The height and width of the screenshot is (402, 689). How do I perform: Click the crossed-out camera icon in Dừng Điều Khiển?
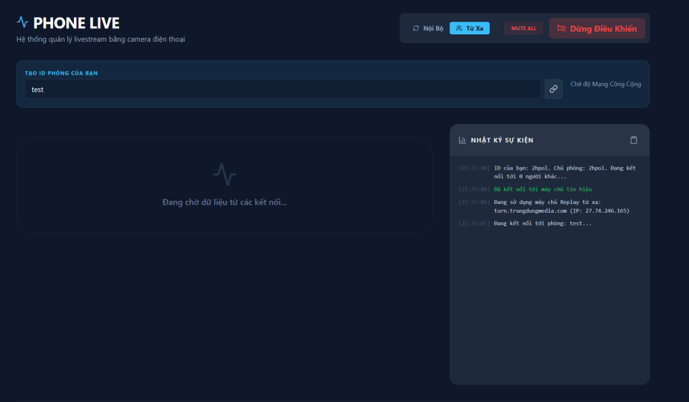coord(561,28)
